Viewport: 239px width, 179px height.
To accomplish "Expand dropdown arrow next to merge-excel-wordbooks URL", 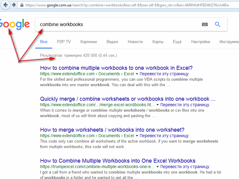I will 158,105.
